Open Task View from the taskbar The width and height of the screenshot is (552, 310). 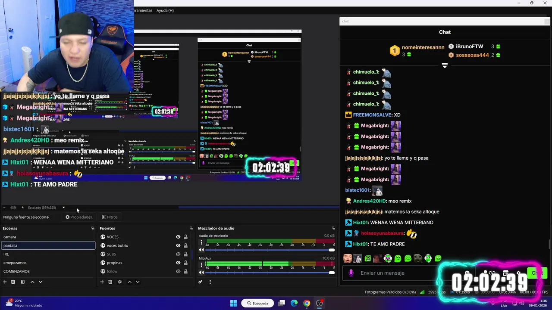point(282,303)
